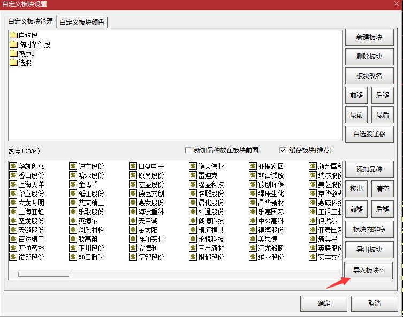Viewport: 403px width, 317px height.
Task: Click the stock icon beside 澄天伟业
Action: (193, 166)
